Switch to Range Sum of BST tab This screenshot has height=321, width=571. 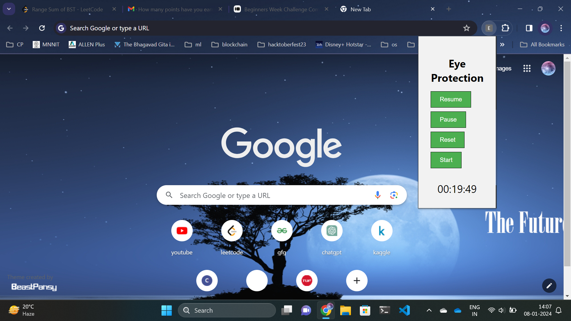click(x=67, y=10)
